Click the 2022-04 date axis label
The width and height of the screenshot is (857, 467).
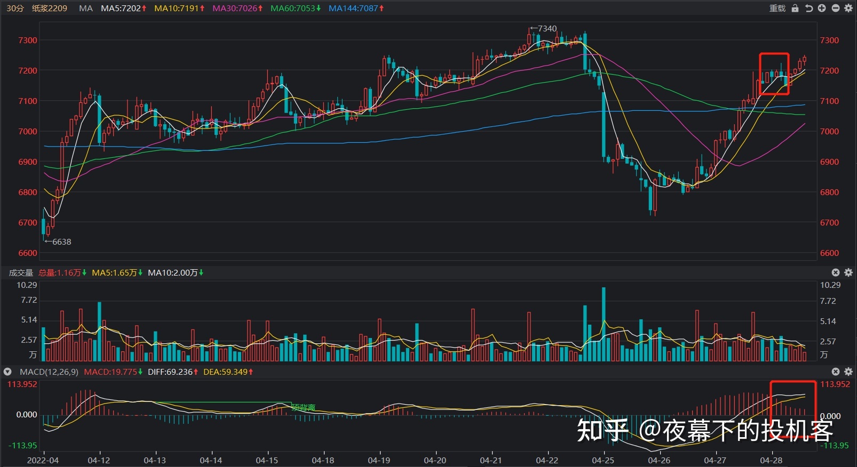[43, 460]
